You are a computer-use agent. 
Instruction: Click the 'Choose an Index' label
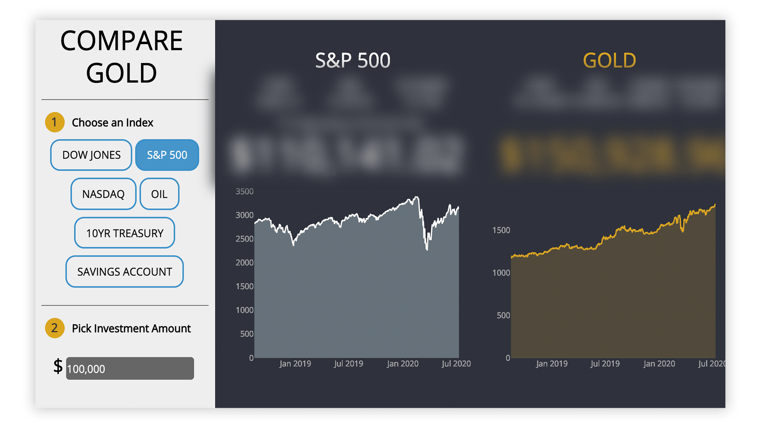113,123
